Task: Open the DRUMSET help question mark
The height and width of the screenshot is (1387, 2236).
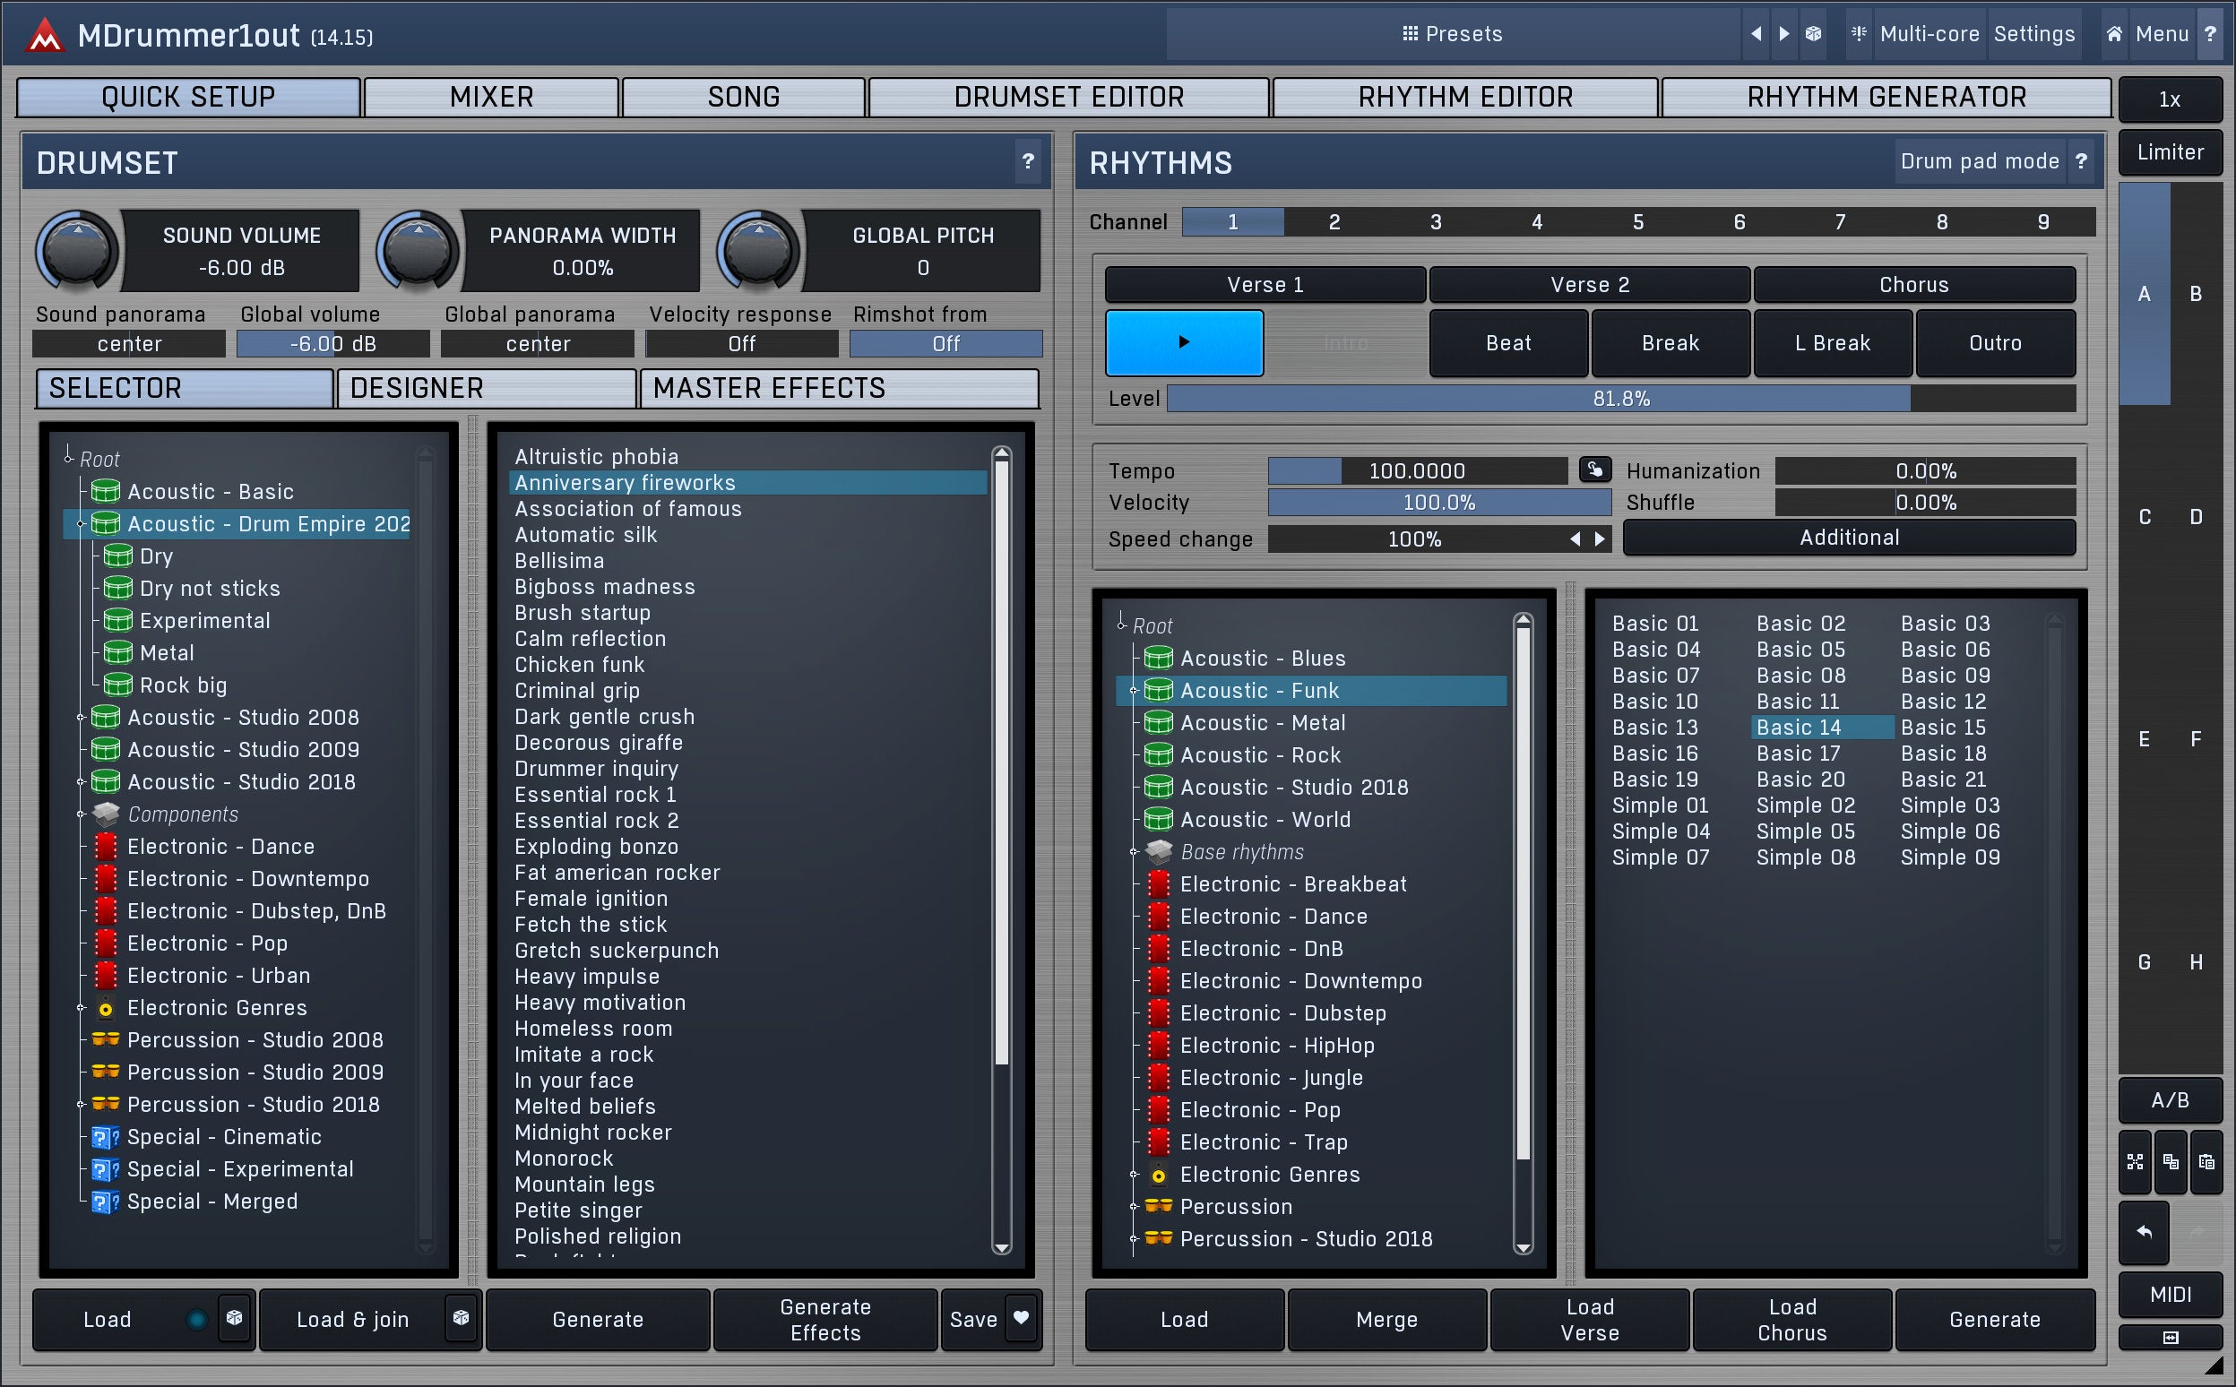Action: [1028, 162]
